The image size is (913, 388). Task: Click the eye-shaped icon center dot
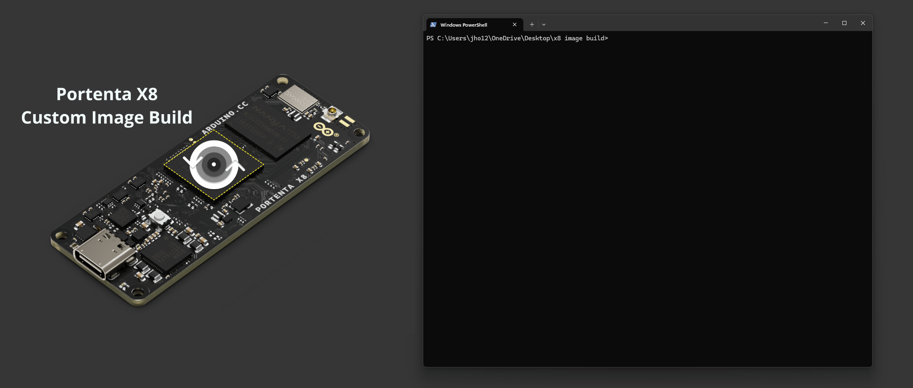tap(214, 165)
